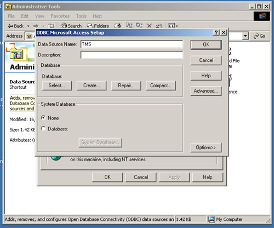This screenshot has width=274, height=228.
Task: Expand the Address bar dropdown arrow
Action: point(246,36)
